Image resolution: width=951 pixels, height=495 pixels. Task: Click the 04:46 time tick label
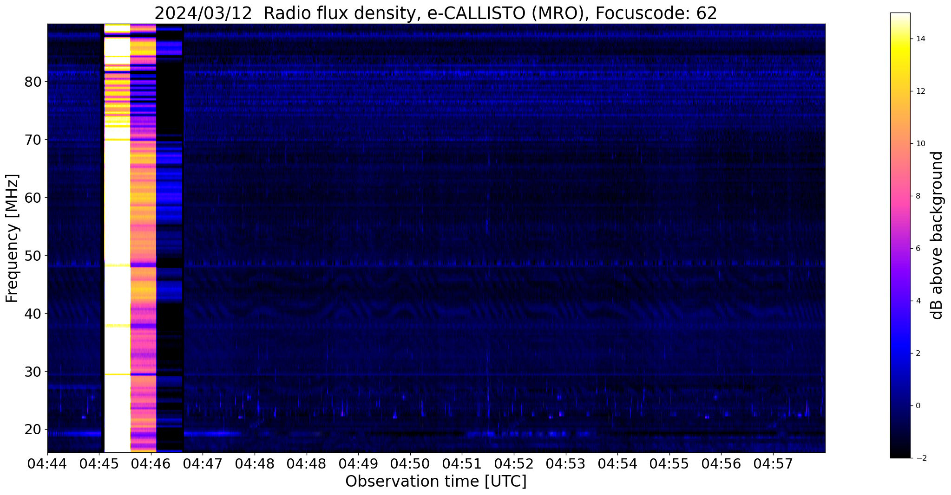coord(151,463)
